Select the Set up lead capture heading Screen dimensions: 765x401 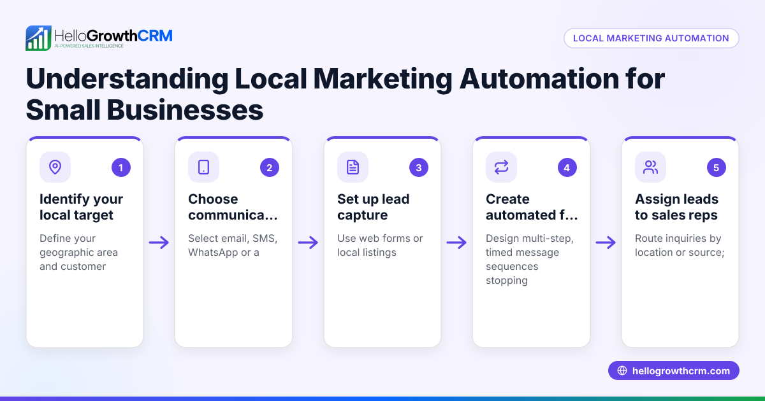[374, 207]
